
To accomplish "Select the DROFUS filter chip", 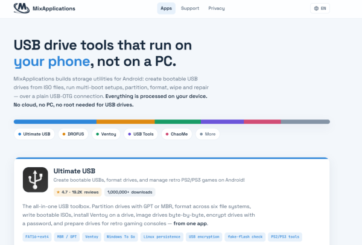I will [x=73, y=134].
